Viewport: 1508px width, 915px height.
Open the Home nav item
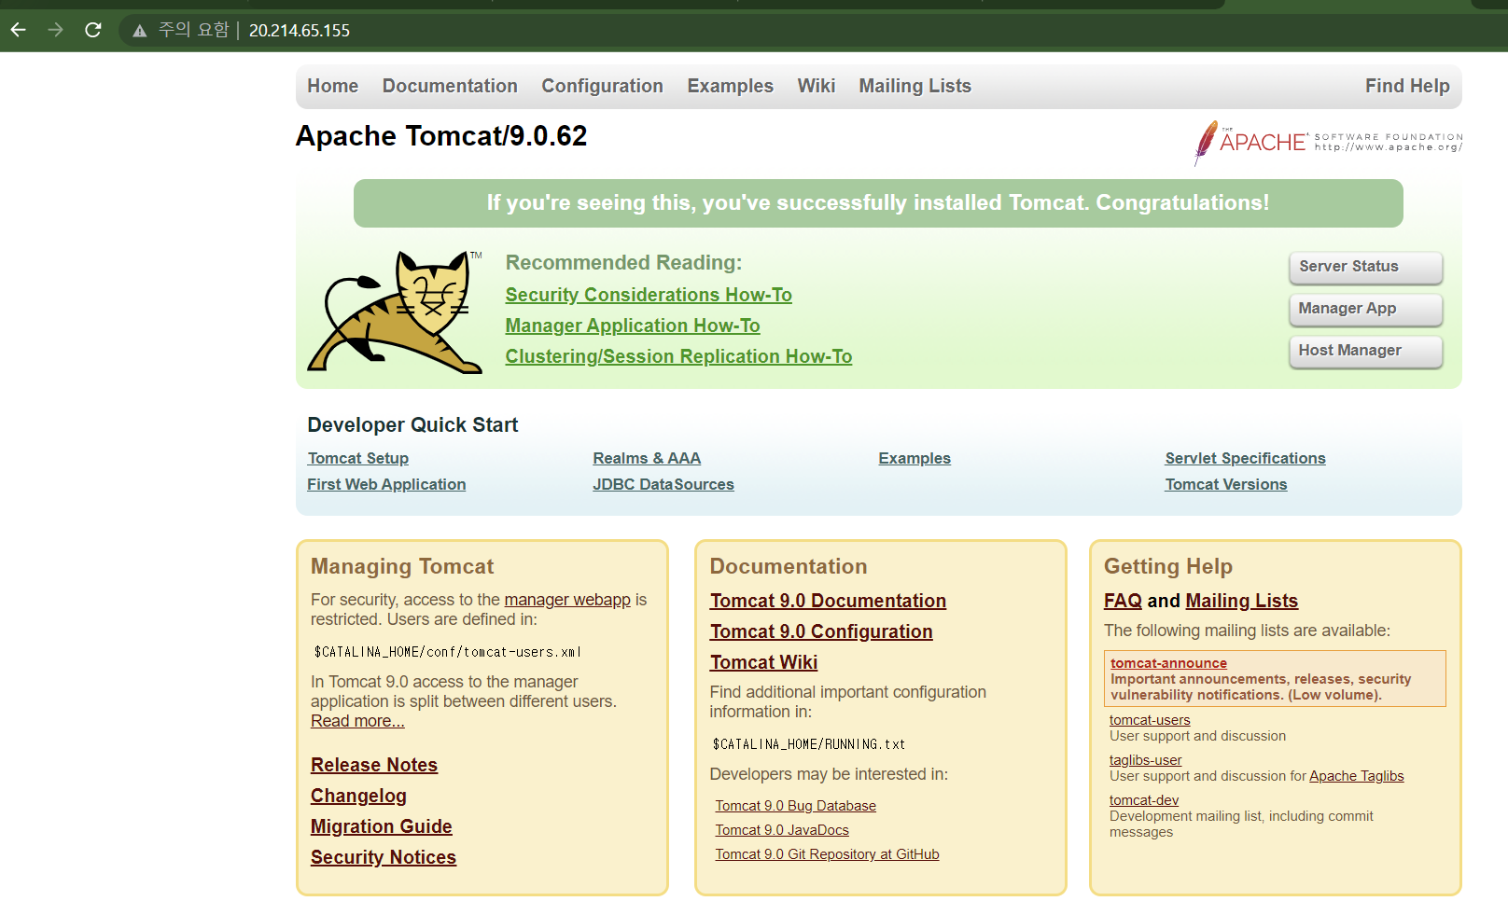333,86
